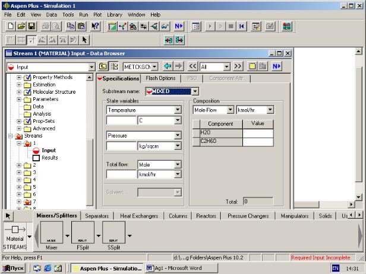Click the Windows Start (Пуск) button
Image resolution: width=366 pixels, height=274 pixels.
pyautogui.click(x=13, y=269)
